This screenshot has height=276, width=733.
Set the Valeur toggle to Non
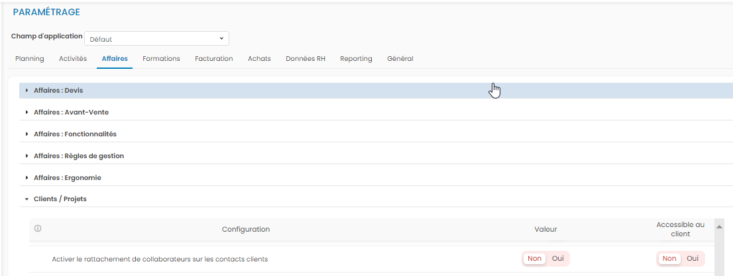point(534,259)
